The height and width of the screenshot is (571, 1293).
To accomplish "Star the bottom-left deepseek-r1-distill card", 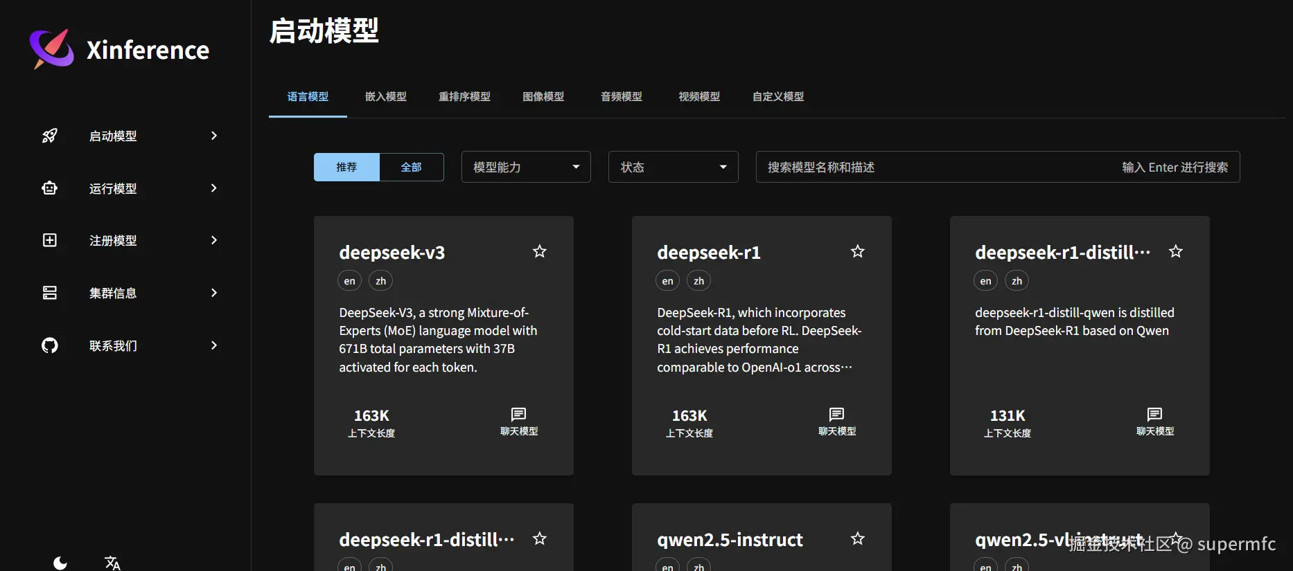I will (x=540, y=538).
